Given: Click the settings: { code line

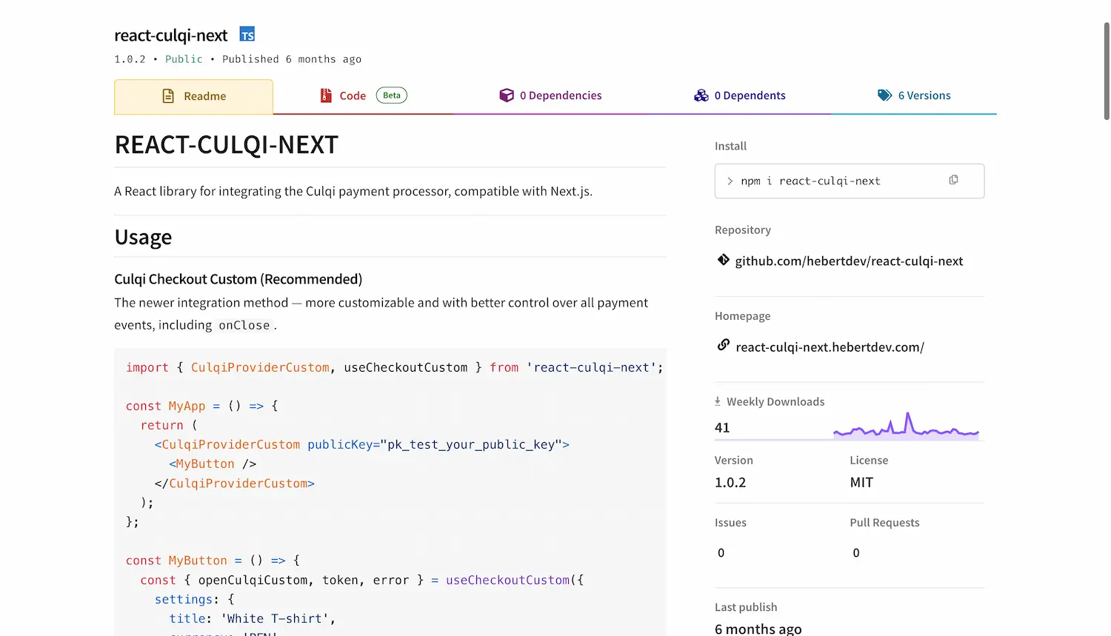Looking at the screenshot, I should click(x=195, y=600).
